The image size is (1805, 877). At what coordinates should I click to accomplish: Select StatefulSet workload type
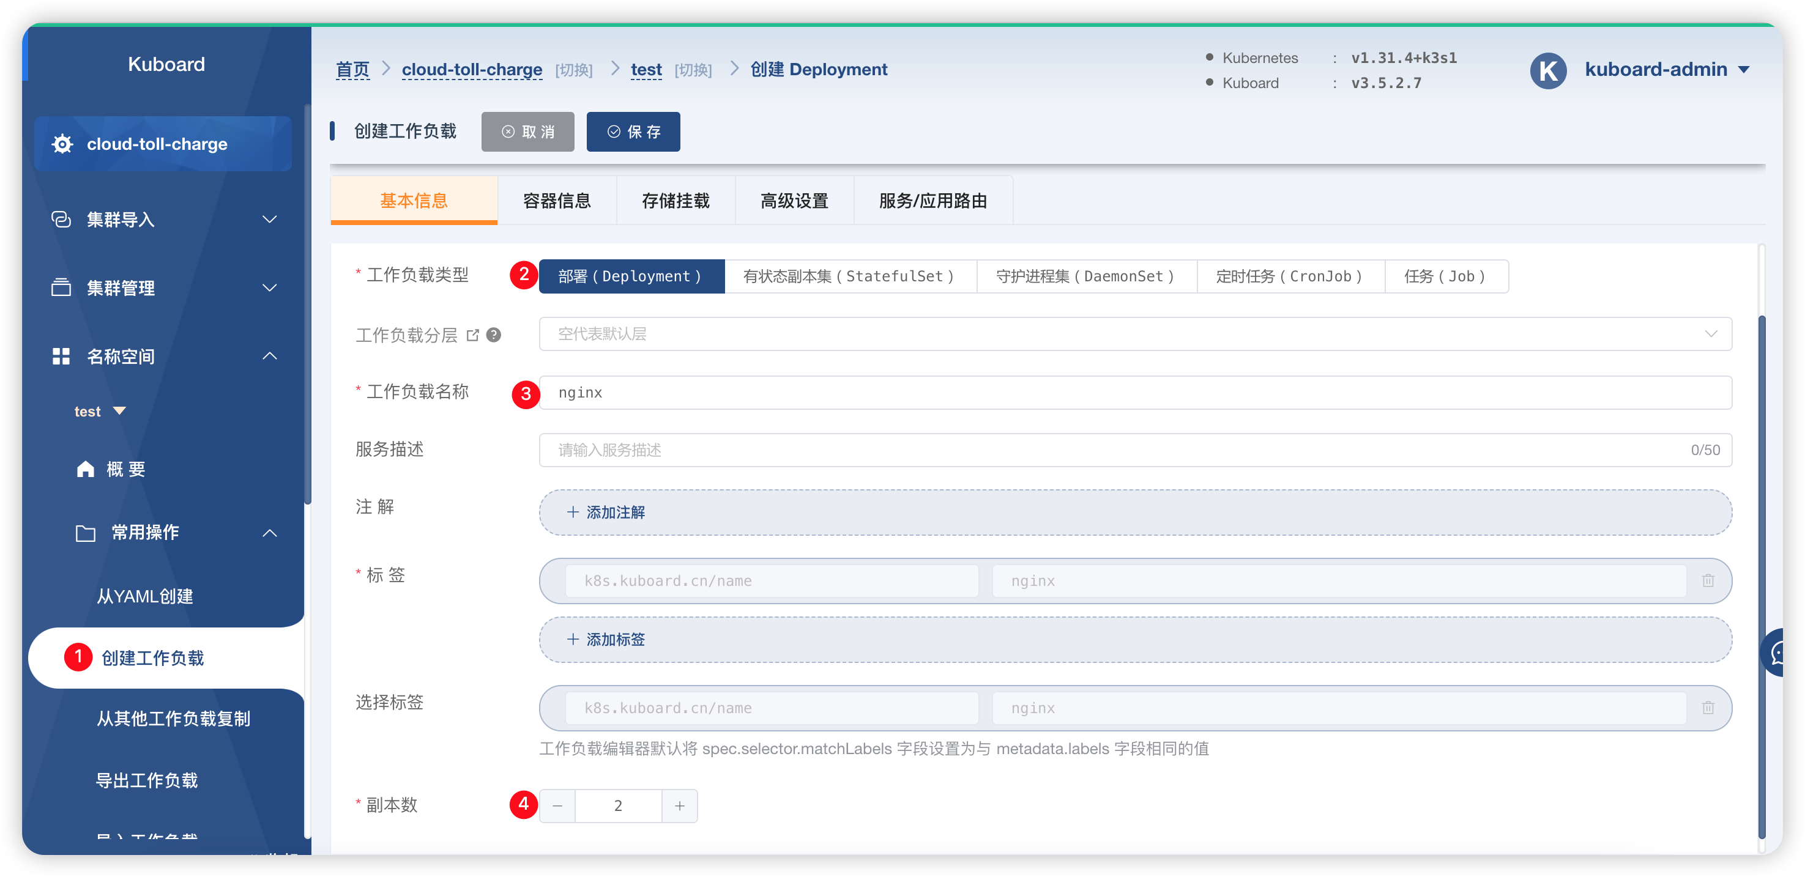pos(849,276)
